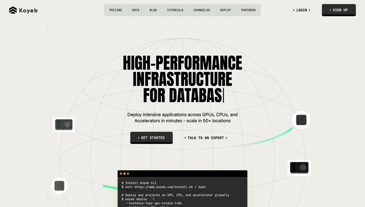The image size is (365, 207).
Task: Click the GPU card icon beside the Get Started row
Action: [x=64, y=125]
